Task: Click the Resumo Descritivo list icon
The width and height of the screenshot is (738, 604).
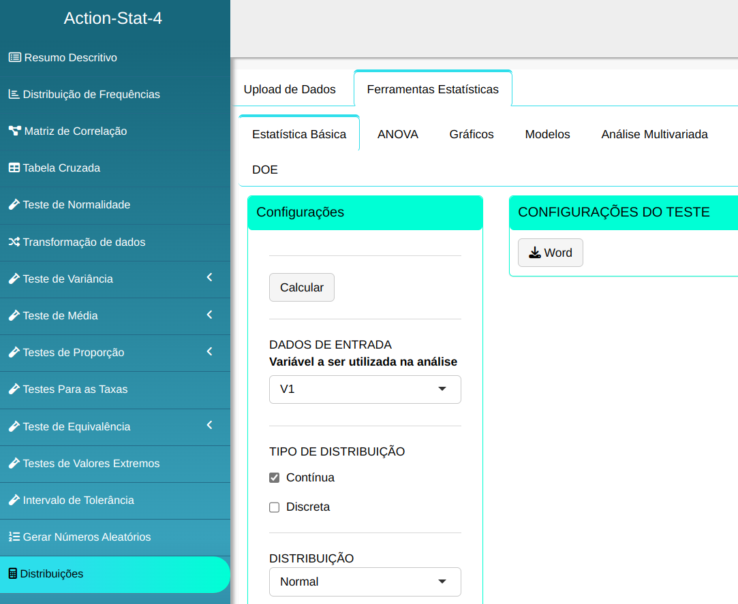Action: tap(14, 58)
